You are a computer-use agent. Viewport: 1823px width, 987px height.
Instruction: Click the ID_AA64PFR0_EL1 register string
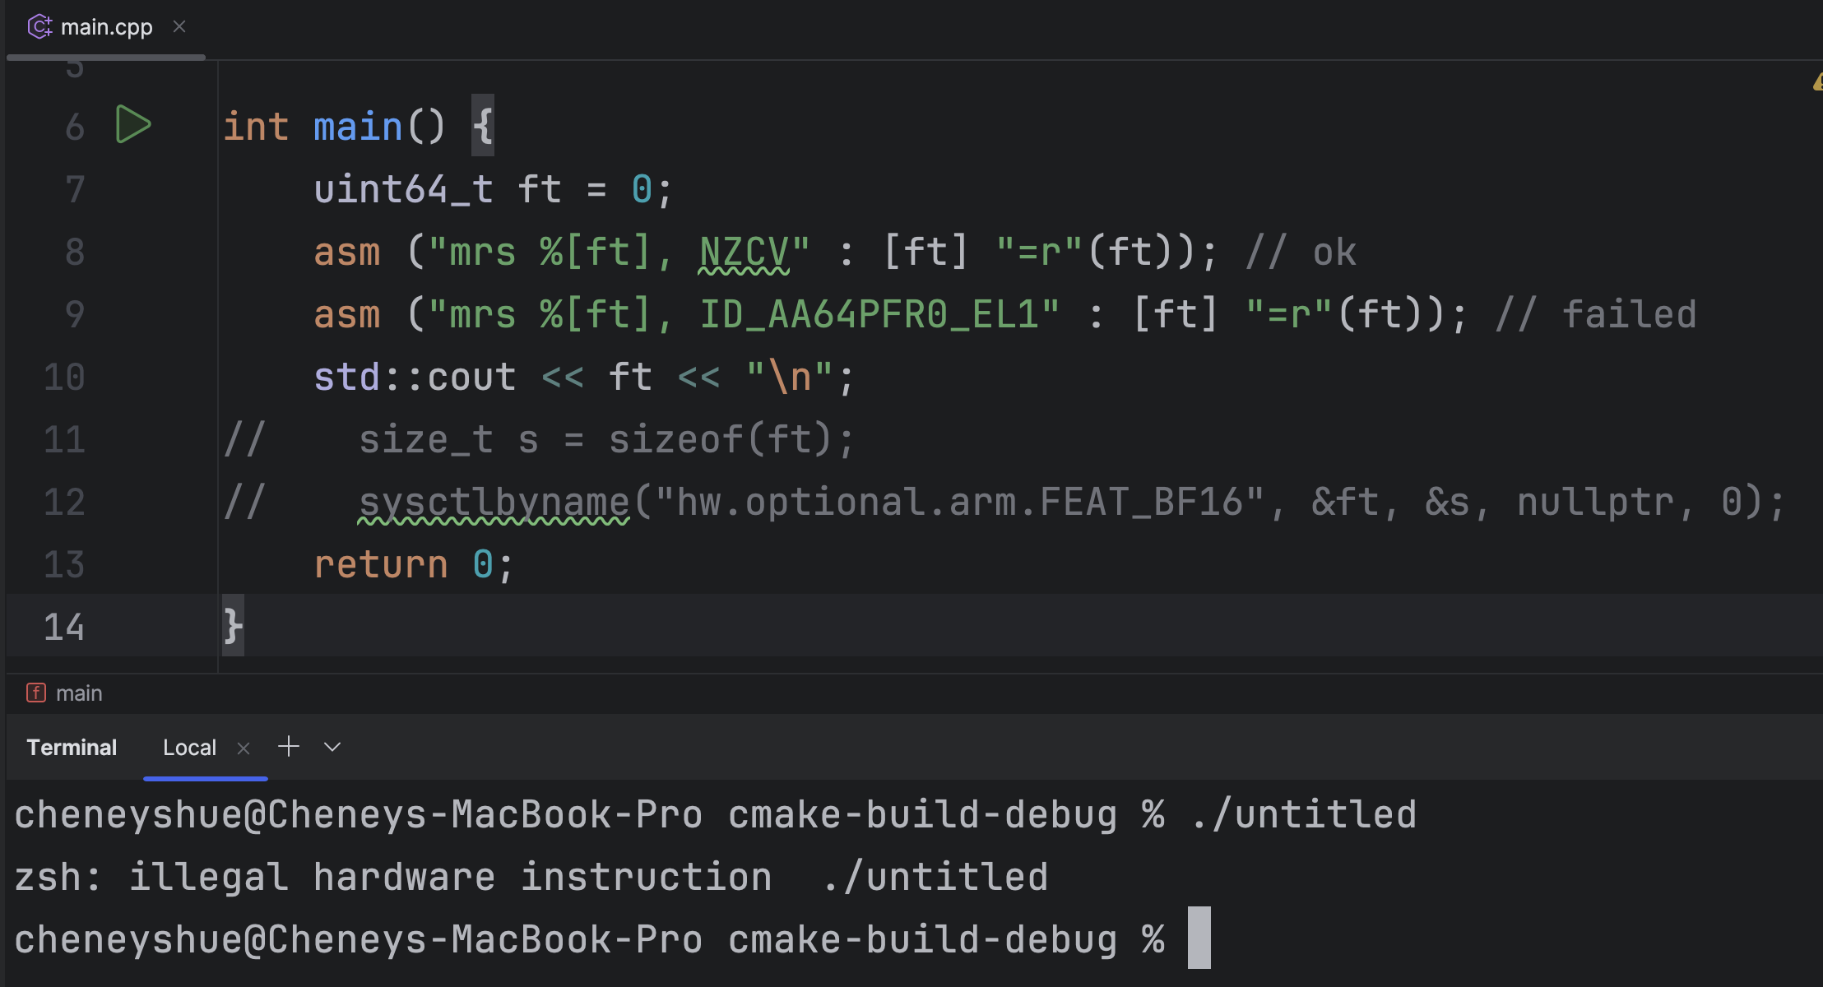tap(869, 314)
